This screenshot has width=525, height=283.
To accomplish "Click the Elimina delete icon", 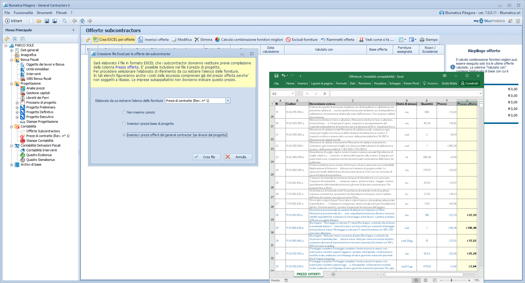I will point(197,40).
